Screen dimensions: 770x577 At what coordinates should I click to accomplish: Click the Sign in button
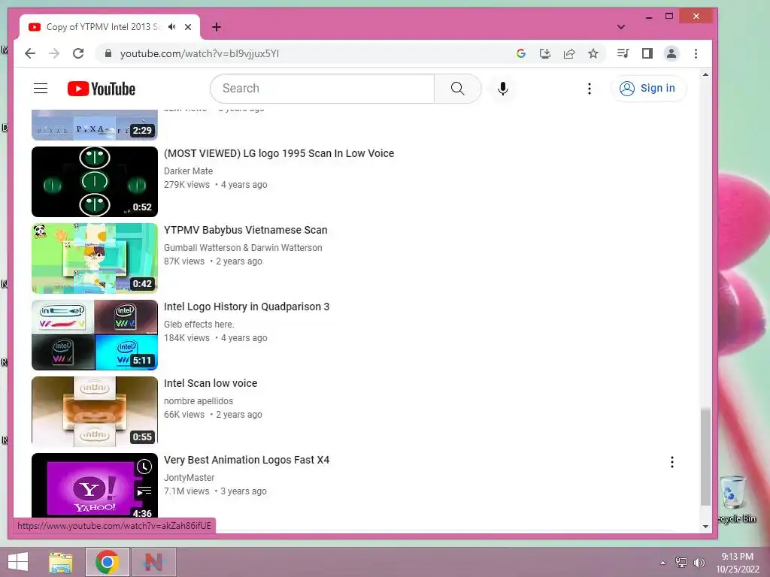pyautogui.click(x=648, y=89)
